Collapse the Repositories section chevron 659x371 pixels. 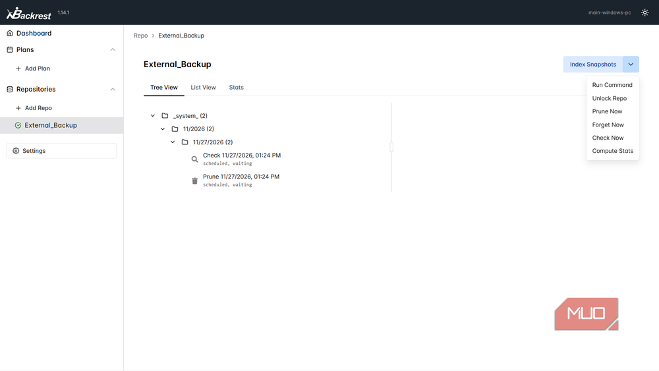pos(113,89)
